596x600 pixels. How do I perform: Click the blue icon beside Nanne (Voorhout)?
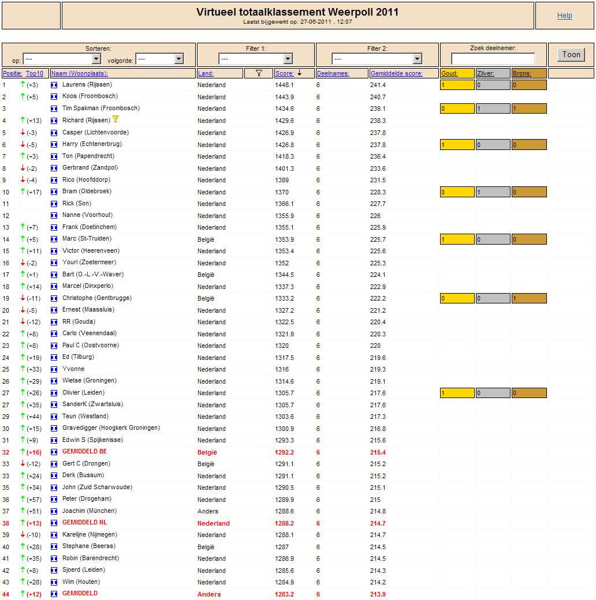point(54,215)
